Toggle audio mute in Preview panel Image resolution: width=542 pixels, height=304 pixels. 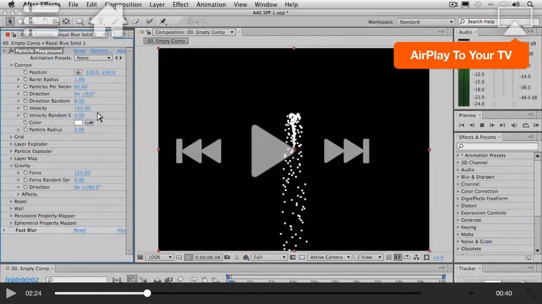point(514,126)
